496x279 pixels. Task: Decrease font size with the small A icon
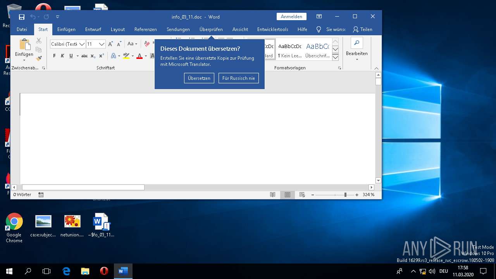point(119,44)
